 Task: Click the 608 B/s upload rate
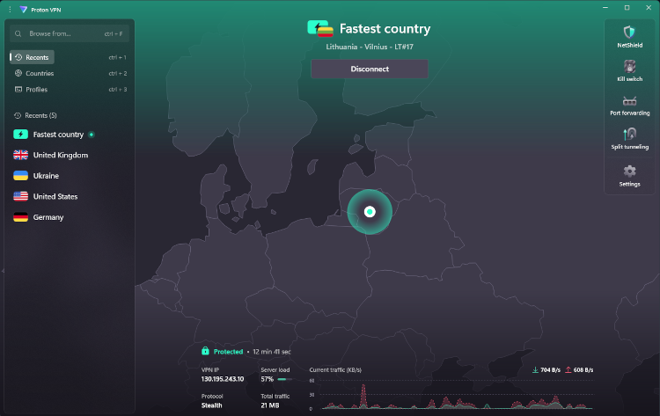[x=583, y=369]
